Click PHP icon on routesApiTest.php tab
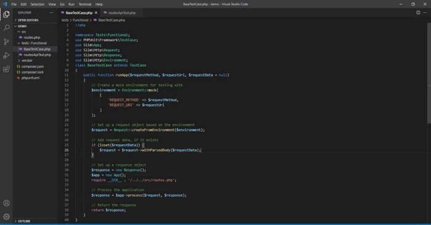Image resolution: width=431 pixels, height=225 pixels. 105,13
